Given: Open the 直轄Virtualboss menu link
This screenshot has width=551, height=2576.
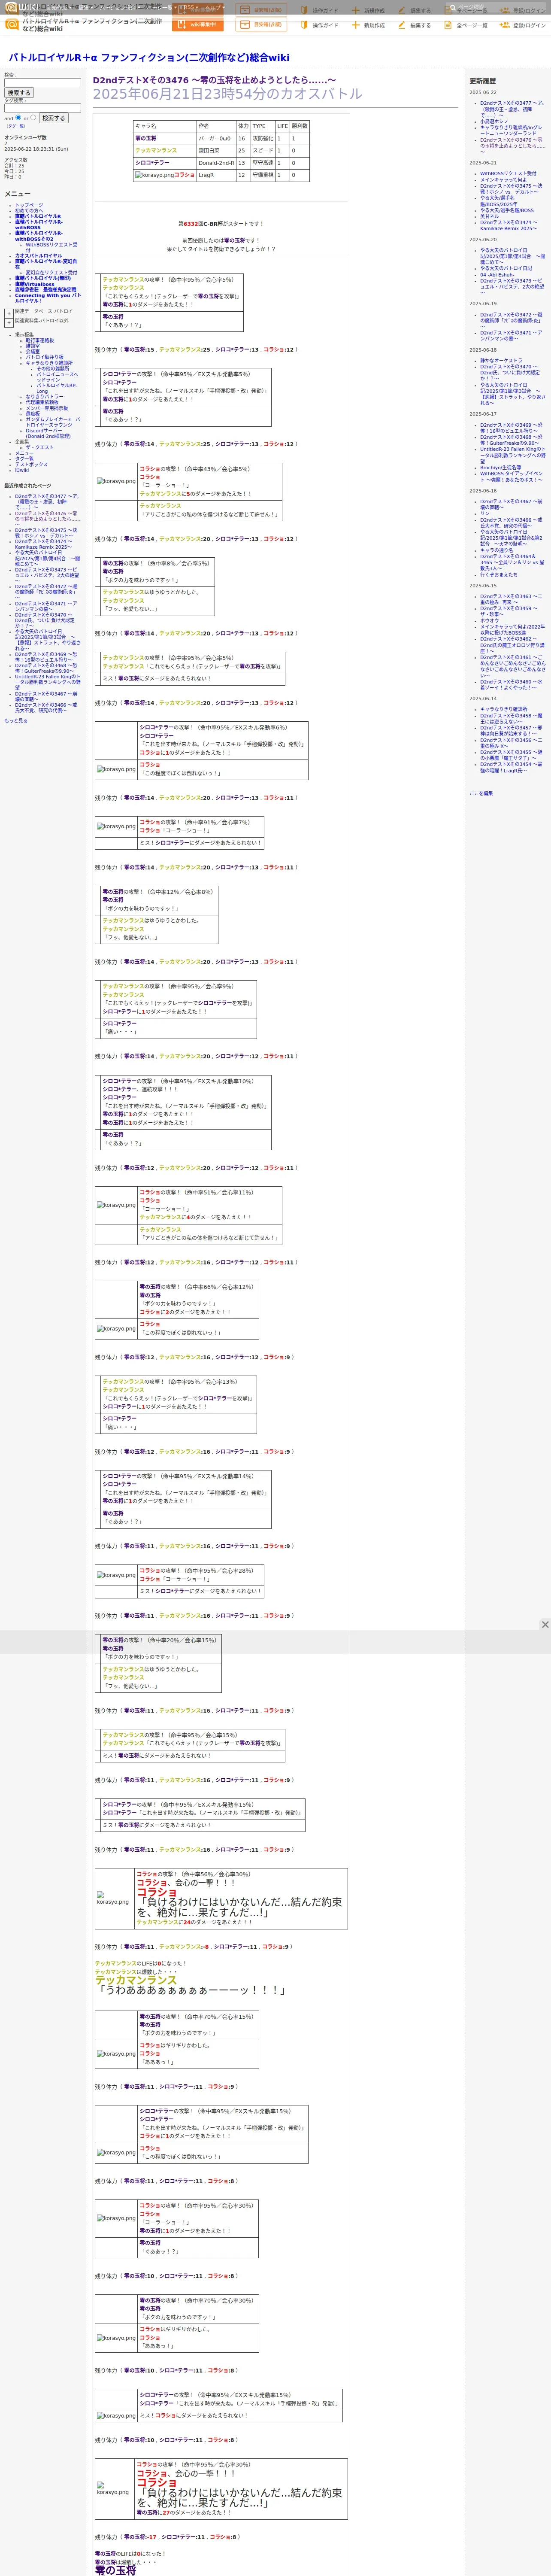Looking at the screenshot, I should coord(35,284).
